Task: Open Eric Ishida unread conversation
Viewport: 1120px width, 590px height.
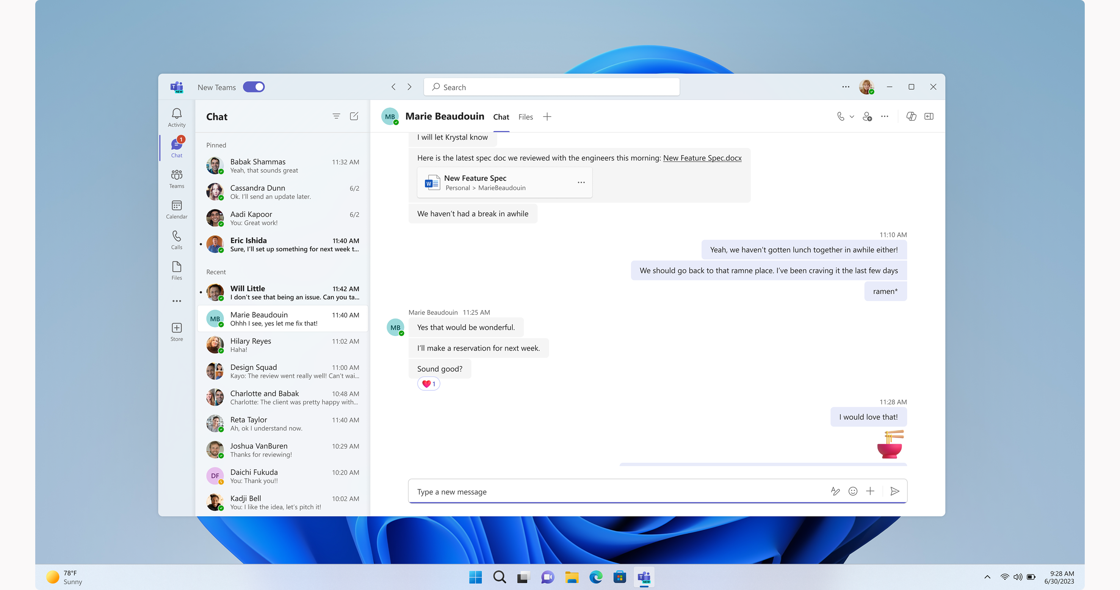Action: 283,244
